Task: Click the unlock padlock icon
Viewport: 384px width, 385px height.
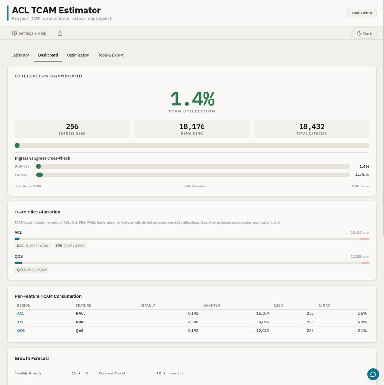Action: pyautogui.click(x=60, y=33)
